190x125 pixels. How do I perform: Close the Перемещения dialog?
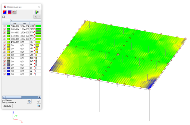(x=39, y=6)
